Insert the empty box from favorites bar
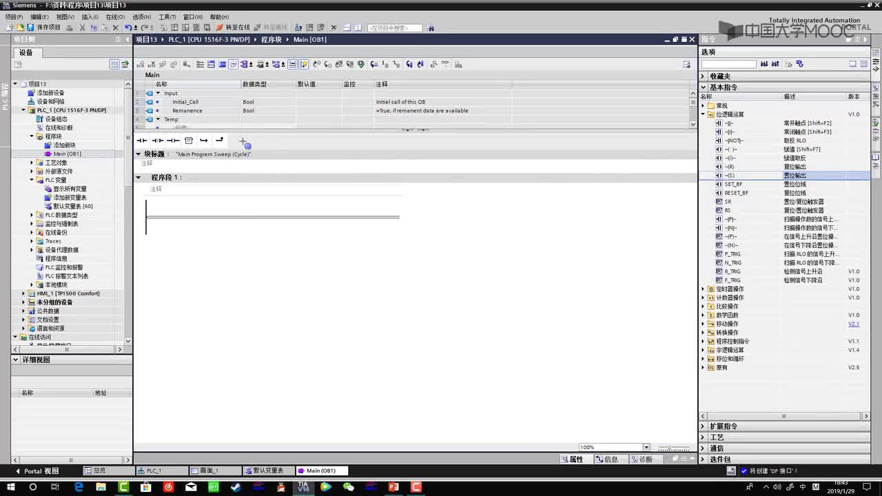882x496 pixels. [188, 141]
